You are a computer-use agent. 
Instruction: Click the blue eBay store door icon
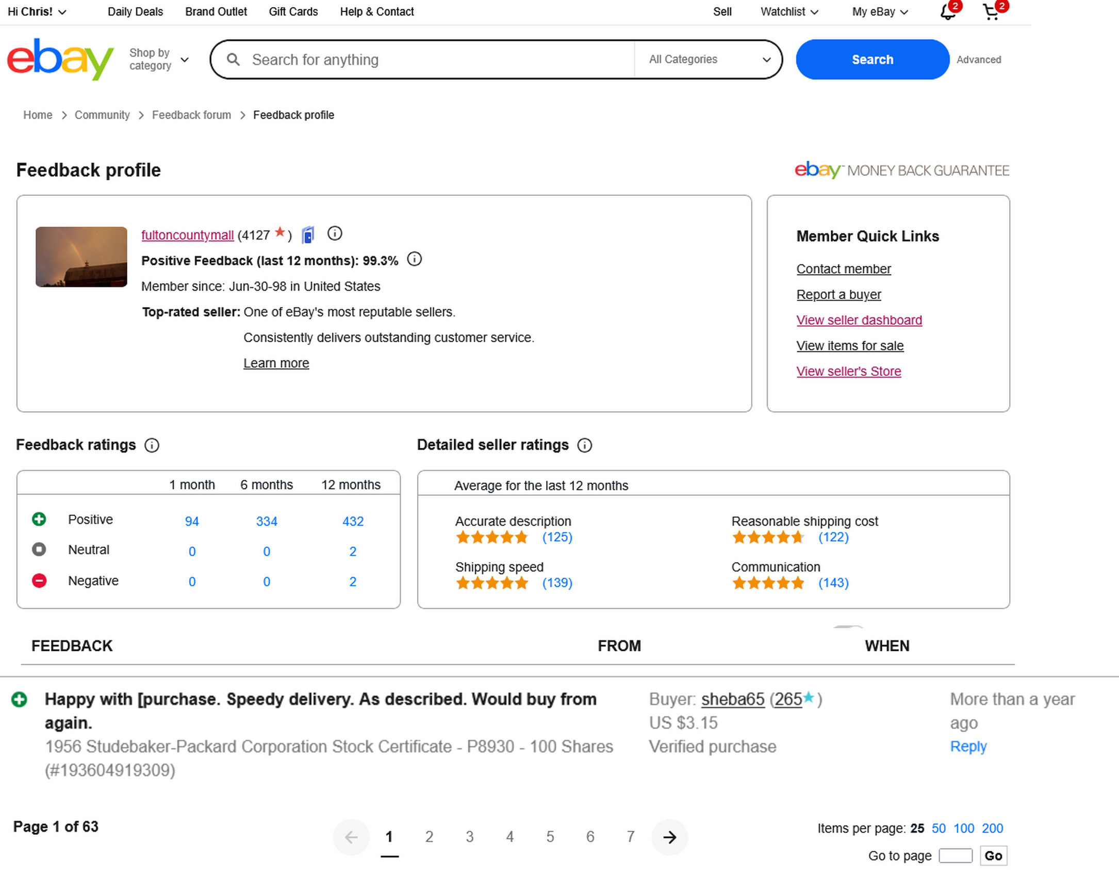click(308, 235)
